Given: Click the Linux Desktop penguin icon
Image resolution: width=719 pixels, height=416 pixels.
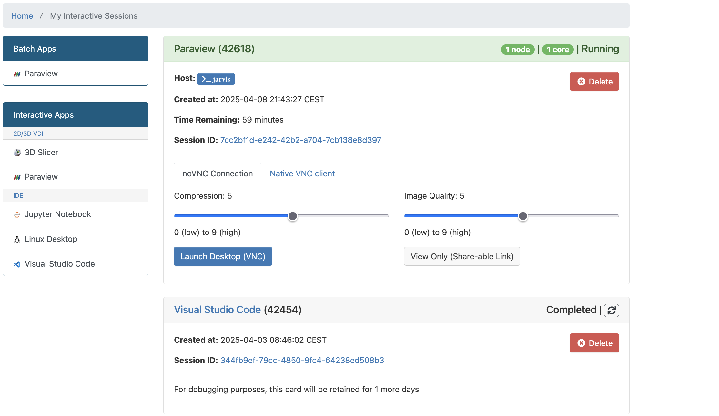Looking at the screenshot, I should [17, 239].
